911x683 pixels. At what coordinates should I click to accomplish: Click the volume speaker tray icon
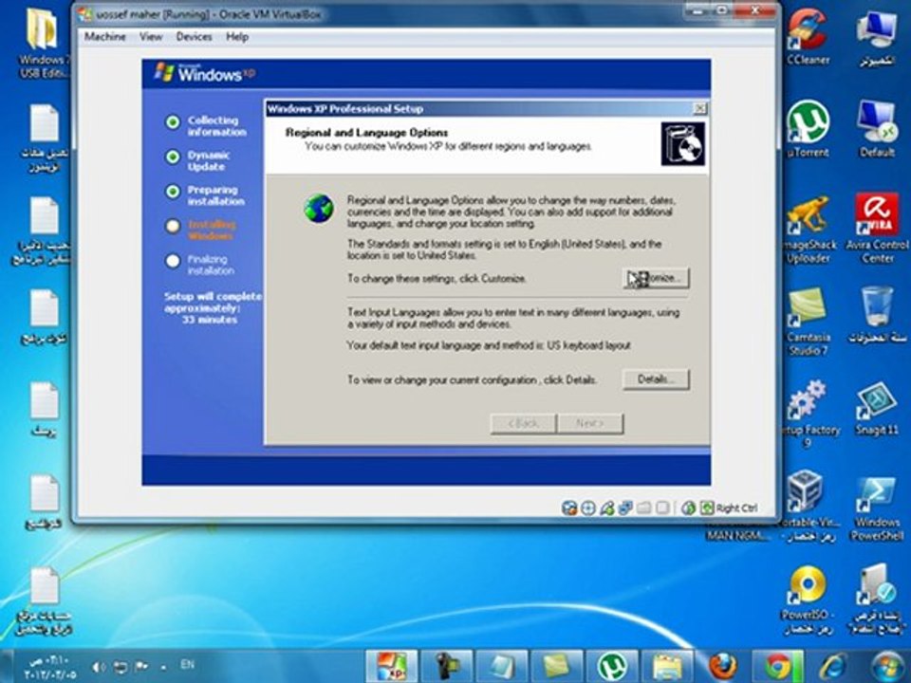(x=99, y=667)
